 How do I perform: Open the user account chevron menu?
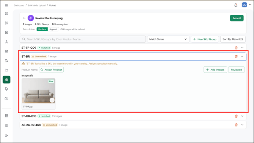[x=250, y=5]
